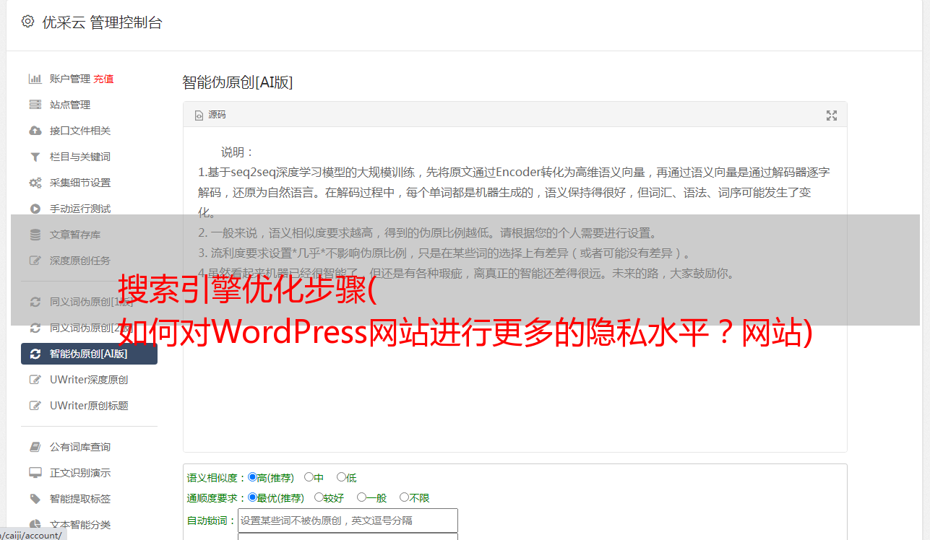Select 最优(推荐) fluency radio
Image resolution: width=930 pixels, height=540 pixels.
tap(252, 497)
